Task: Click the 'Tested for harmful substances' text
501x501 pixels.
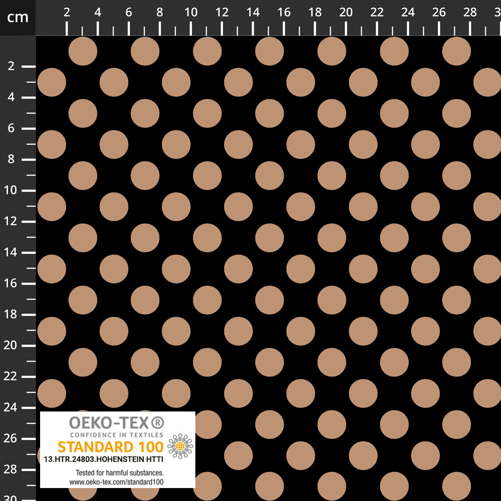Action: 119,473
